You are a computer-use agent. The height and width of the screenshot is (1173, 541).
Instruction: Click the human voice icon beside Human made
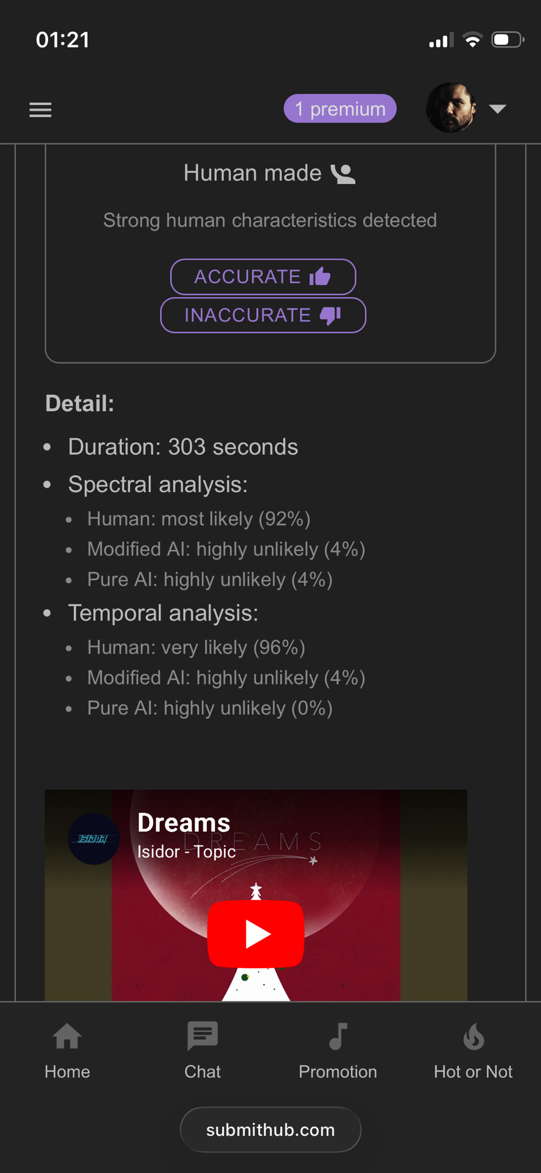pos(343,174)
